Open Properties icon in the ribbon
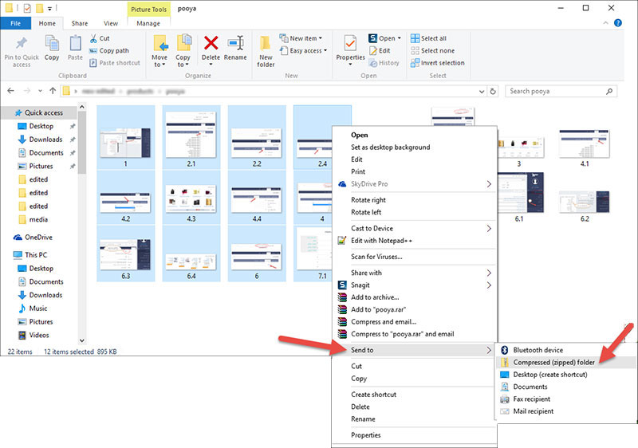 350,44
